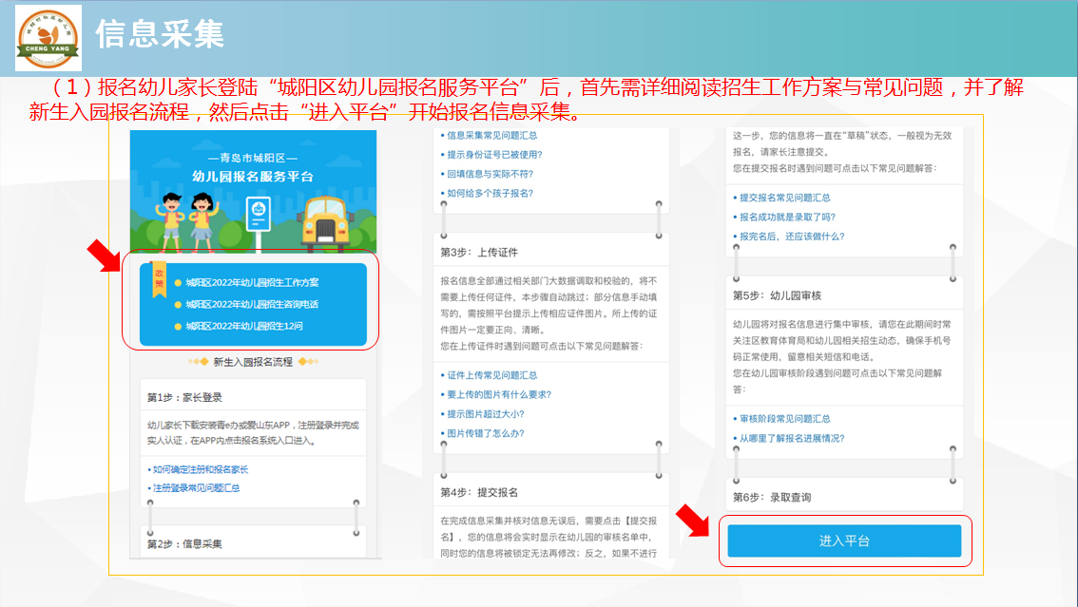
Task: Open 城阳区2022年幼儿园招生工作方案 link
Action: click(252, 283)
